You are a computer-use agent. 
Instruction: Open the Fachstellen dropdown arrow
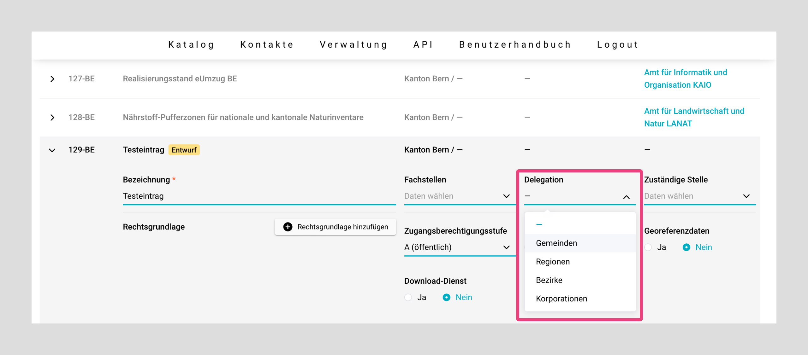point(506,196)
